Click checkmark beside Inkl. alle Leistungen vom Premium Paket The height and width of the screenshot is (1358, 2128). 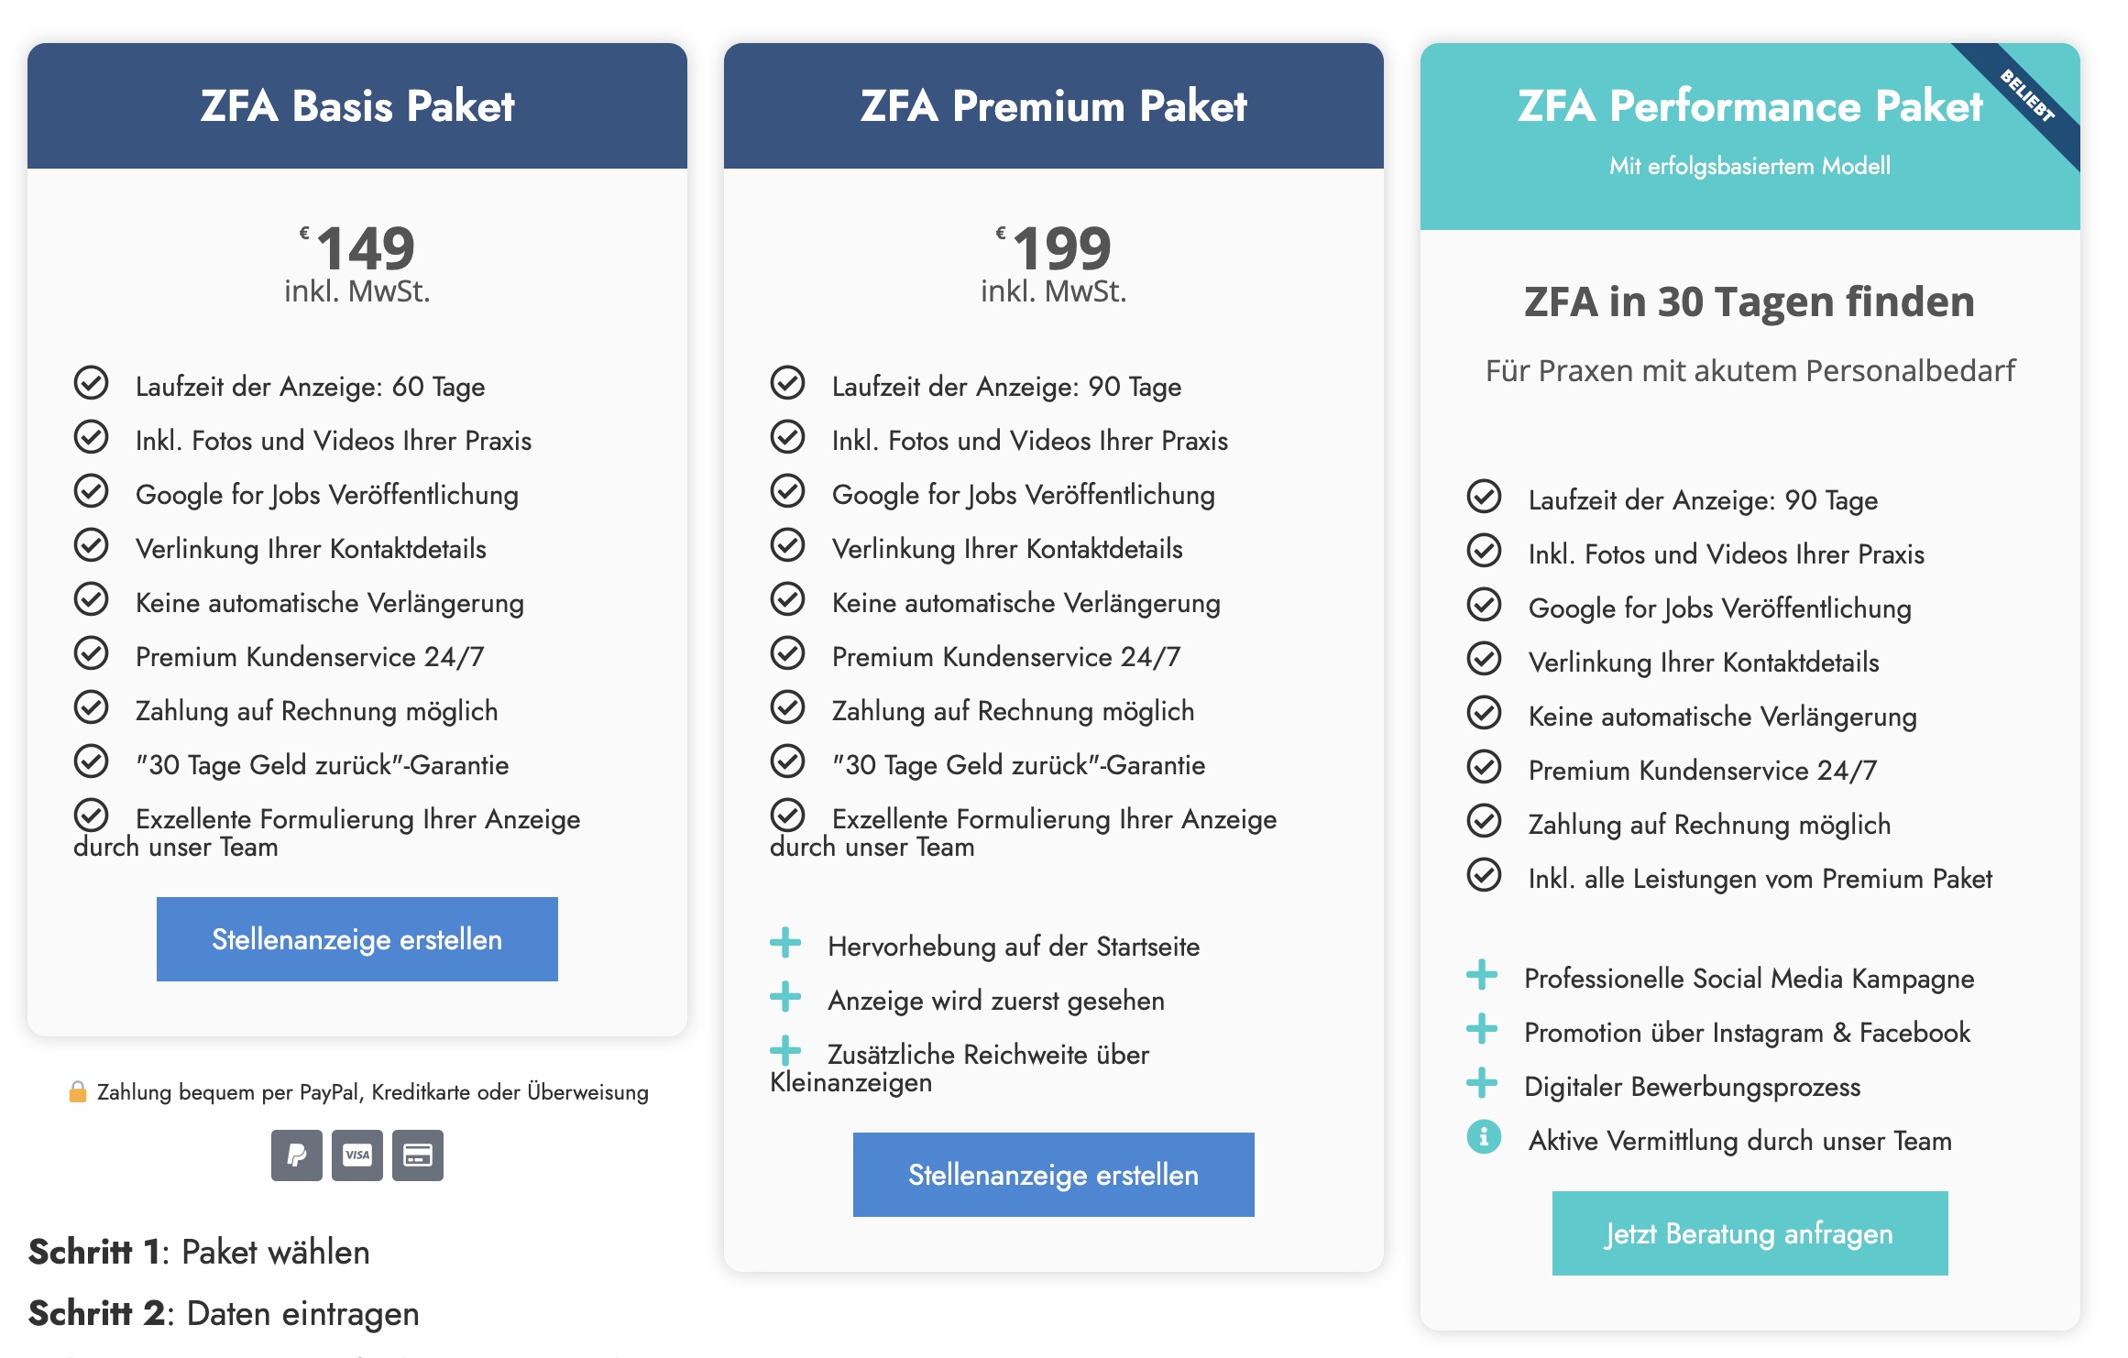tap(1485, 875)
